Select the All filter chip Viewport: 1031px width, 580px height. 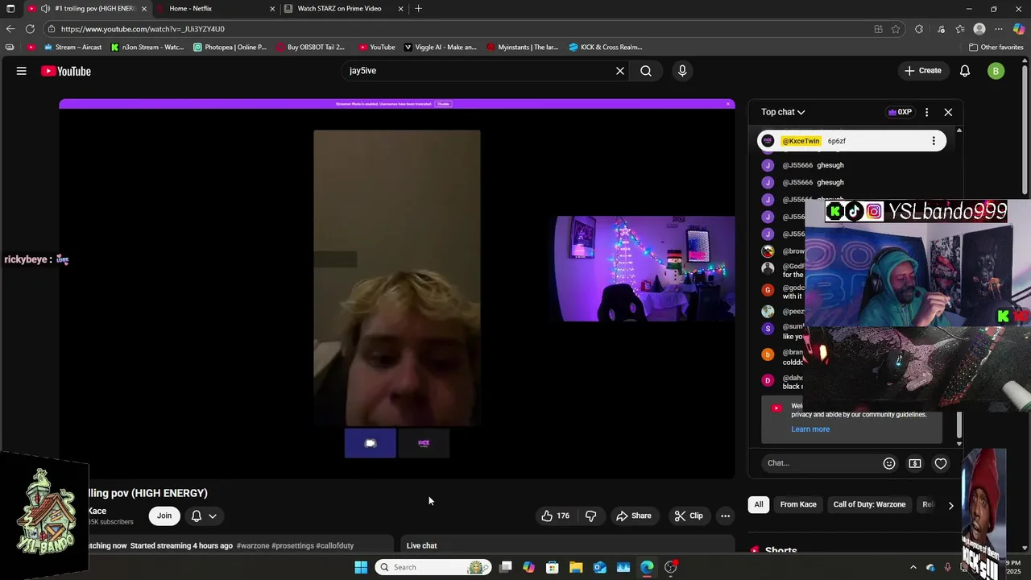pyautogui.click(x=758, y=504)
